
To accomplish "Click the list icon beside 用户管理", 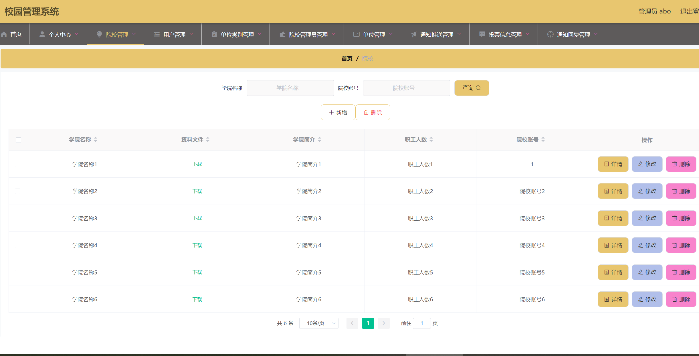I will (x=157, y=34).
